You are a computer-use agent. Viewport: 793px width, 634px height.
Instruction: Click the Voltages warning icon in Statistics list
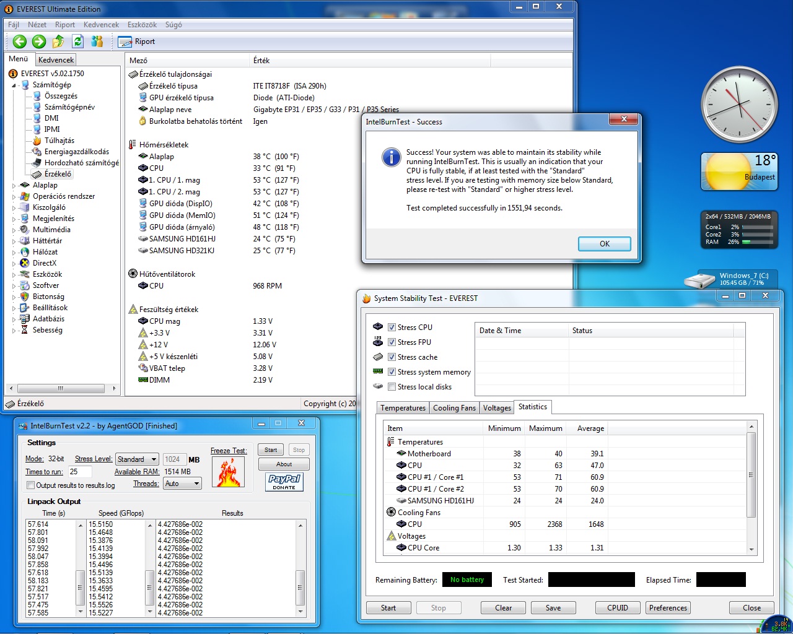[x=391, y=536]
